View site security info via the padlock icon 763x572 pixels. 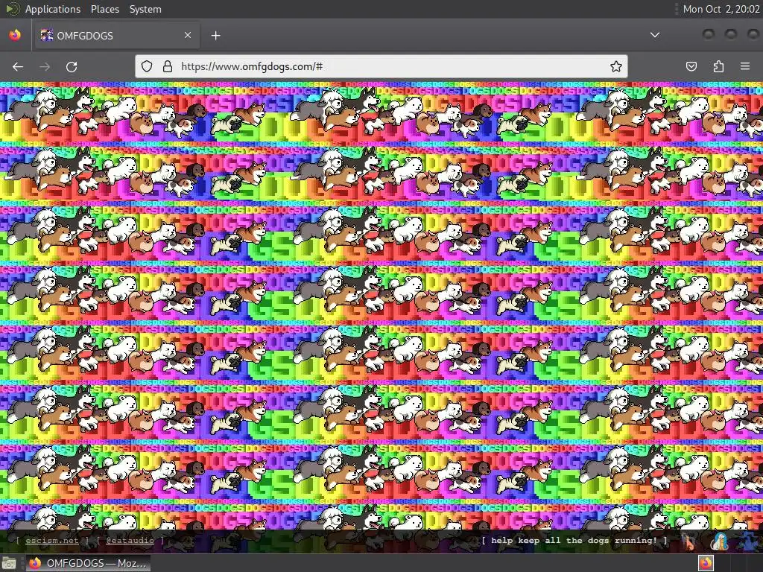click(168, 66)
